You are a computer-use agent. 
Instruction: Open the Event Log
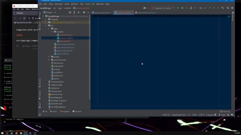pos(225,111)
